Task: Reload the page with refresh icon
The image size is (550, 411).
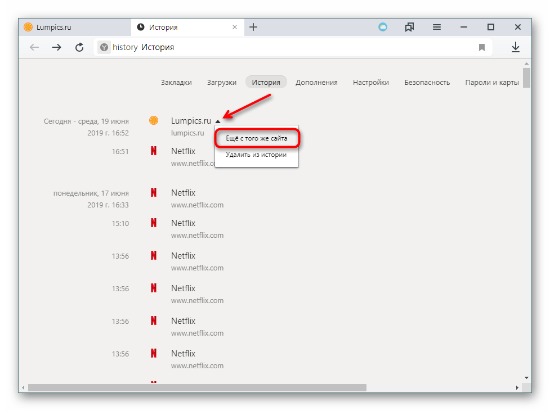Action: [x=79, y=47]
